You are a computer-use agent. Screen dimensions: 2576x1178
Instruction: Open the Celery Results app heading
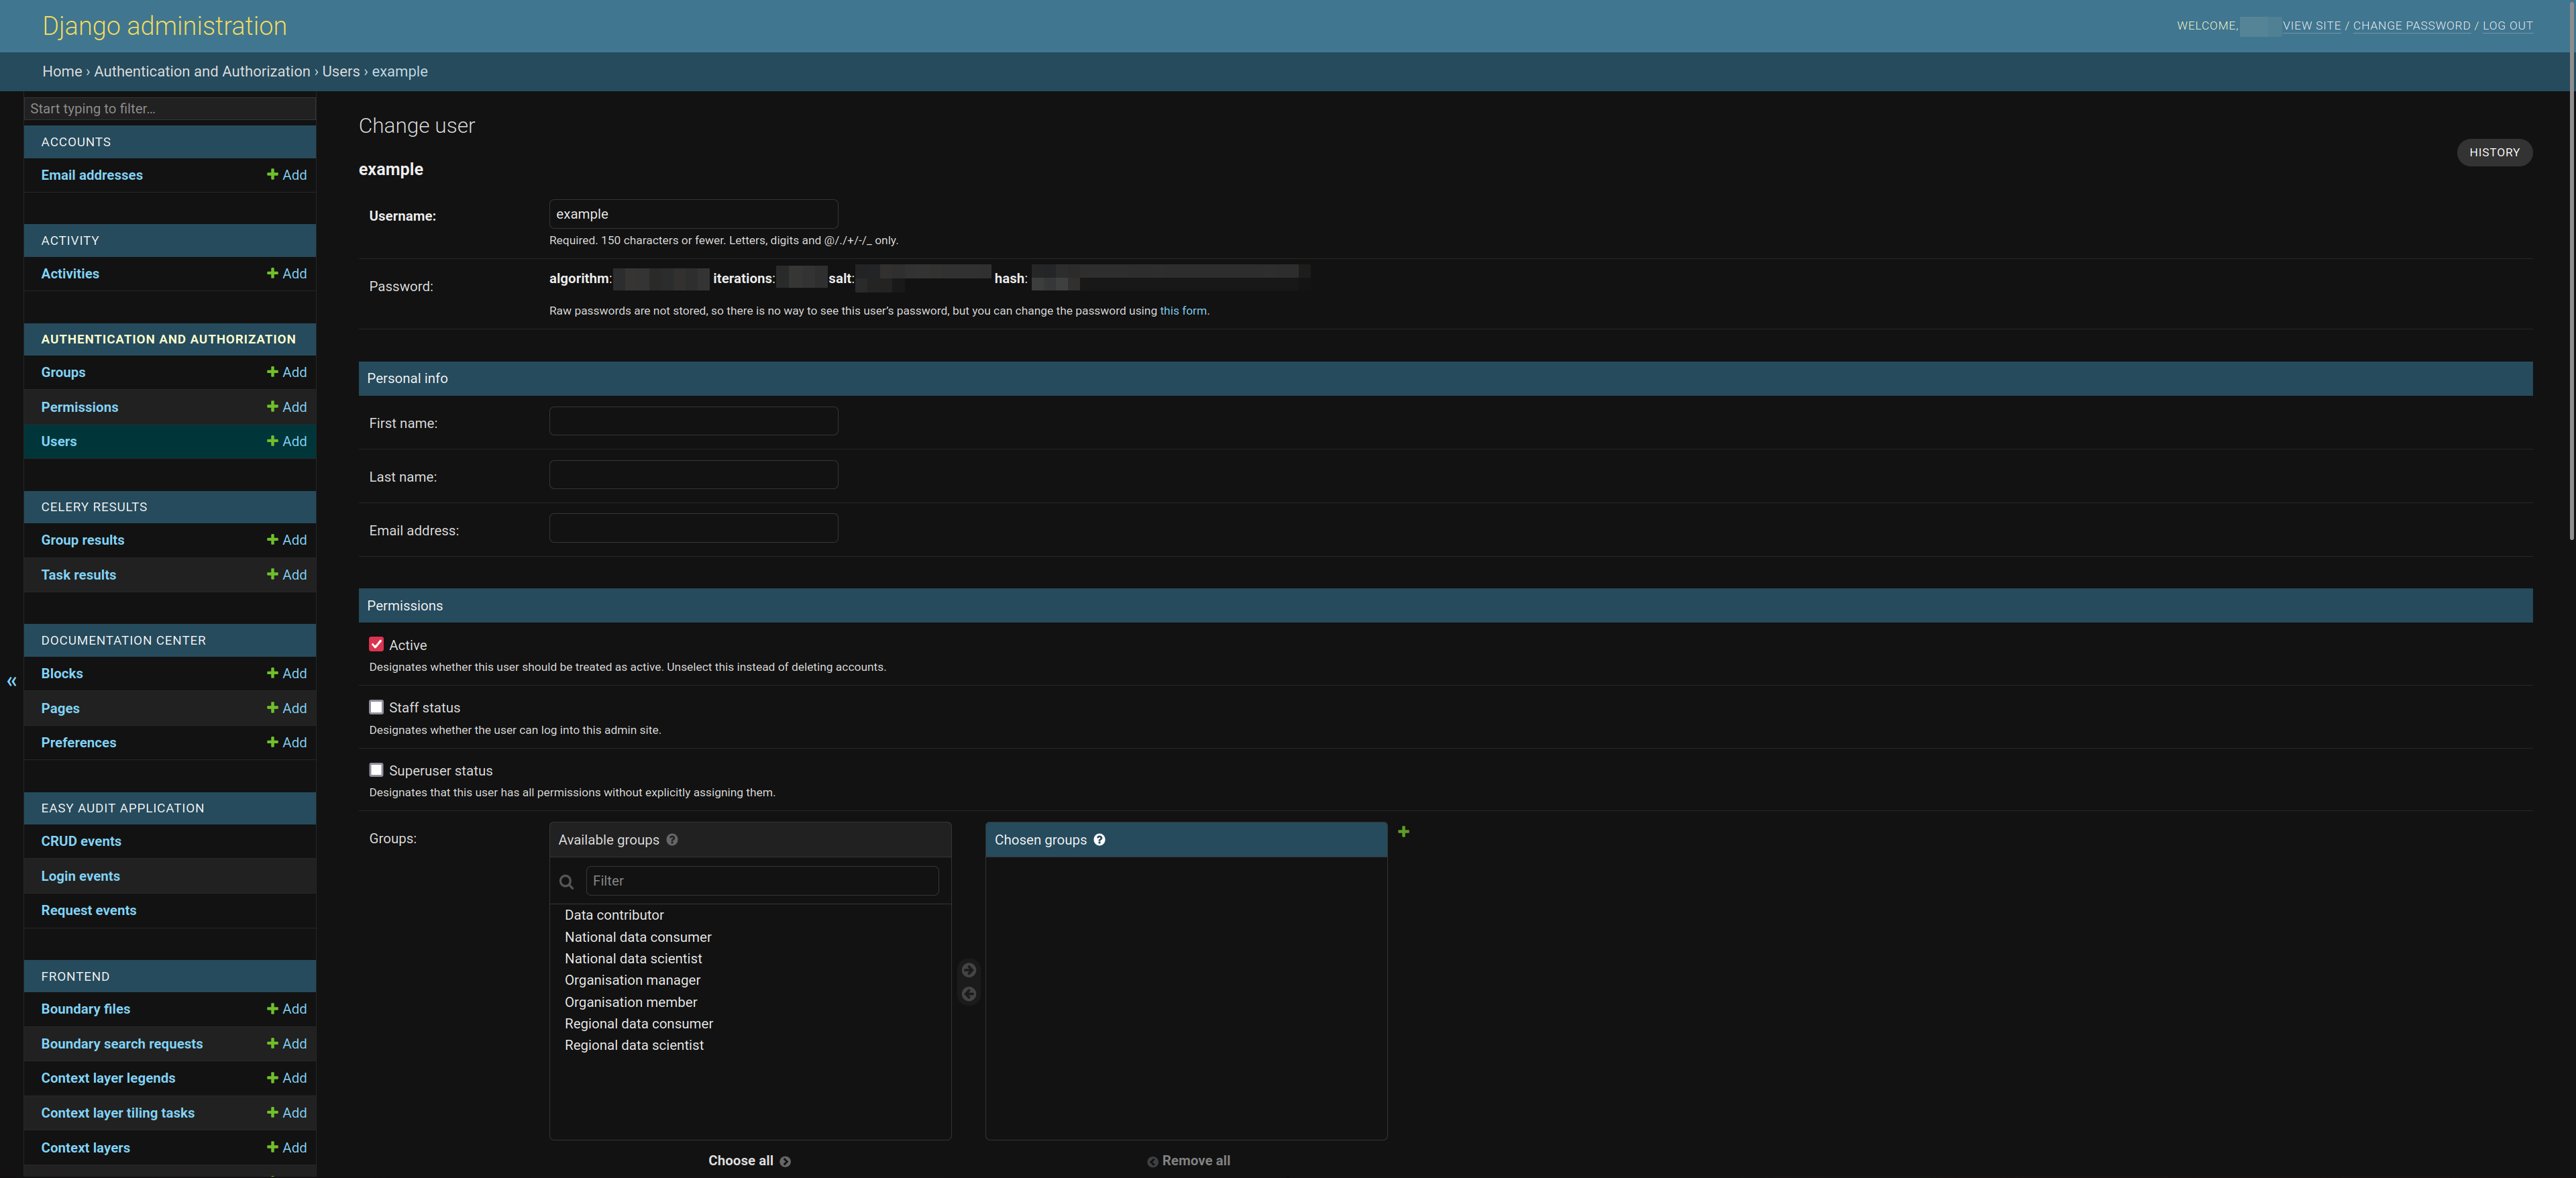[94, 507]
